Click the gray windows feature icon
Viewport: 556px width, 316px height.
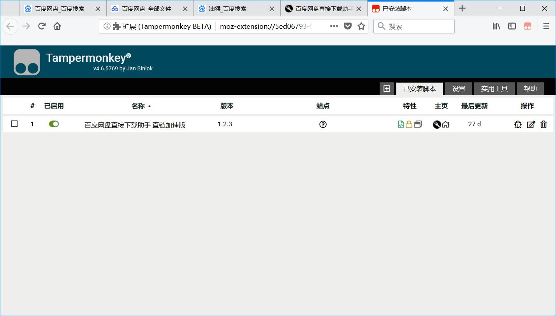(418, 124)
